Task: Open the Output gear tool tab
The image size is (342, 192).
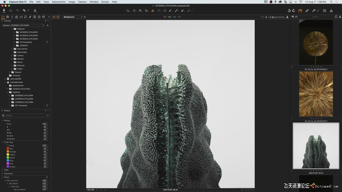Action: point(44,17)
